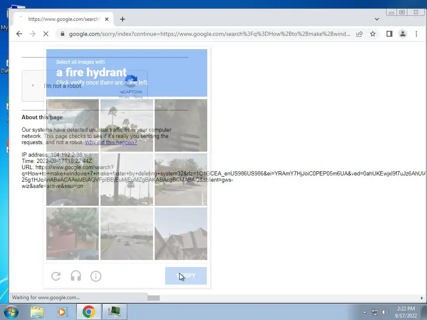Open a new tab with plus button
Screen dimensions: 427x320
point(123,19)
